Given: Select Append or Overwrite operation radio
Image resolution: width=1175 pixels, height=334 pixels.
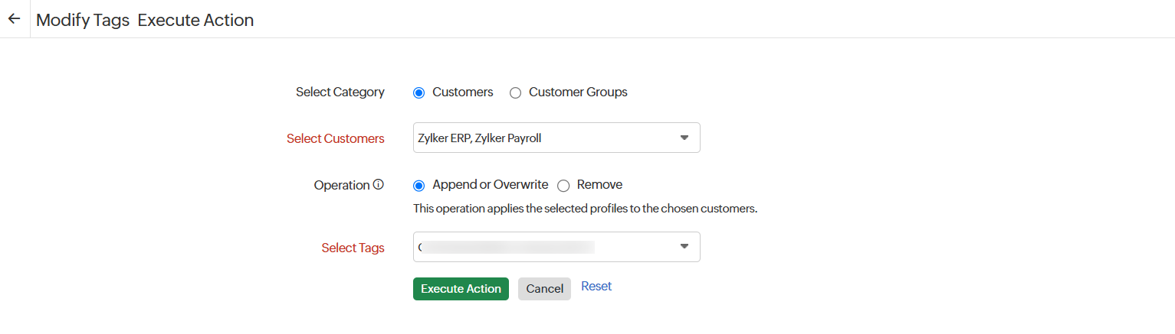Looking at the screenshot, I should 418,186.
